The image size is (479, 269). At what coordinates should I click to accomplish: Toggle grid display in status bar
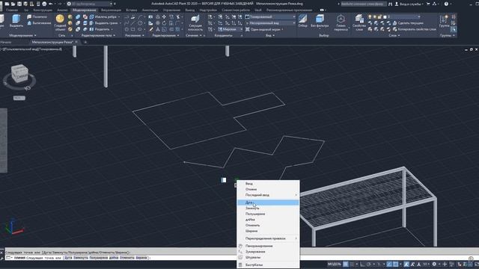[x=346, y=264]
